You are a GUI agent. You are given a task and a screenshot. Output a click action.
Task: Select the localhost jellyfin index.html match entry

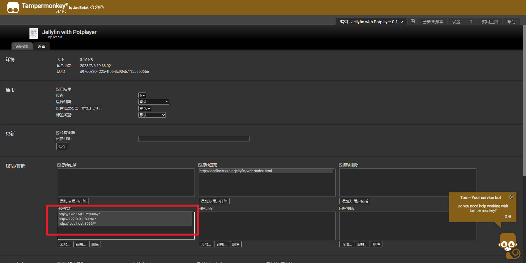(265, 171)
